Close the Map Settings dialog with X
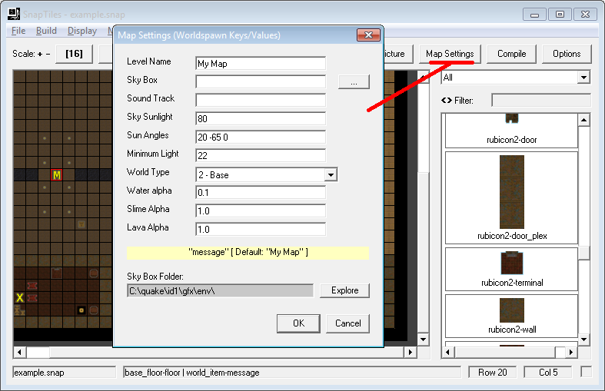 coord(369,35)
